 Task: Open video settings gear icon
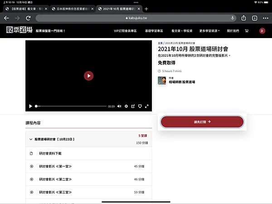tap(126, 106)
